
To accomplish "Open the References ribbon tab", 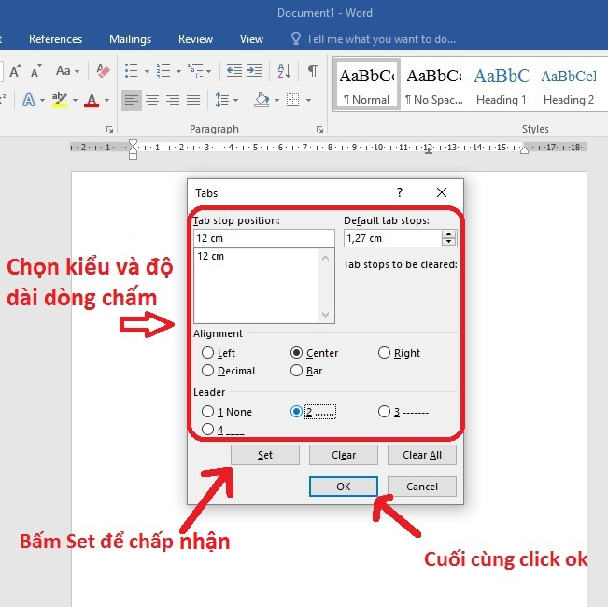I will point(55,39).
